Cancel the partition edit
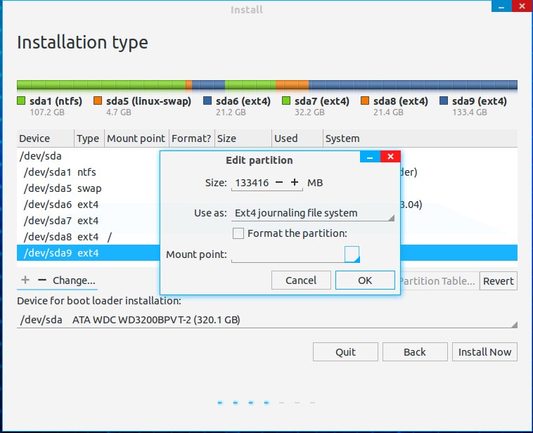 point(301,280)
